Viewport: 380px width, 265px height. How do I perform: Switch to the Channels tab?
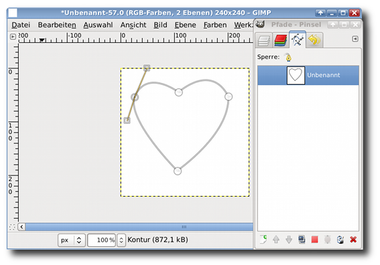[x=280, y=40]
